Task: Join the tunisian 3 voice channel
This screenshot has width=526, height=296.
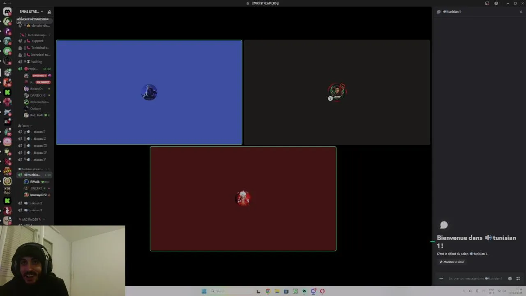Action: coord(35,210)
